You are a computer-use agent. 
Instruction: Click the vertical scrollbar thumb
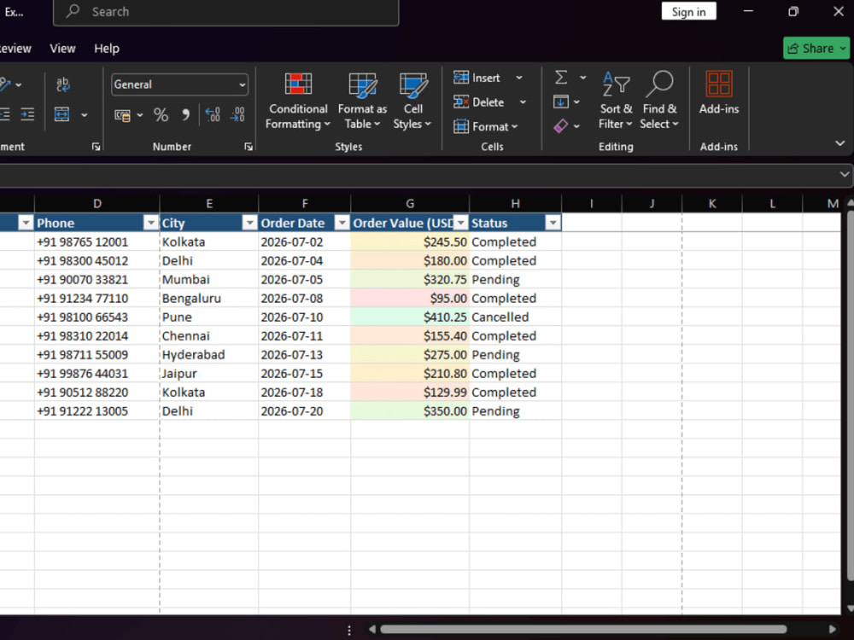pos(850,398)
